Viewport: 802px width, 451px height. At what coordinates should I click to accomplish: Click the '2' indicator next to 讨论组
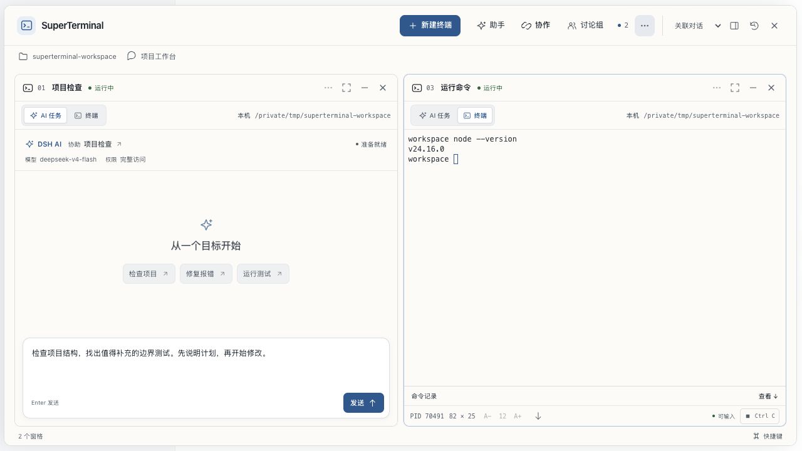click(623, 26)
